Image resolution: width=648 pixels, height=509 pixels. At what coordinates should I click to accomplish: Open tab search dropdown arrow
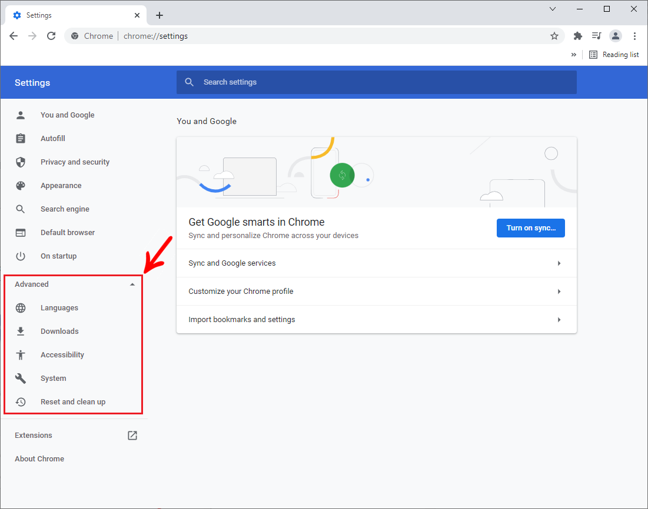pyautogui.click(x=553, y=9)
